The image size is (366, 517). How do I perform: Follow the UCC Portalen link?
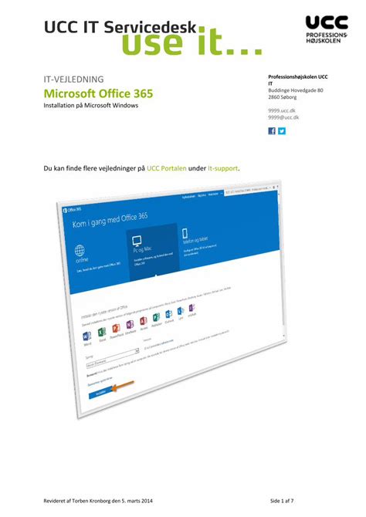pyautogui.click(x=166, y=168)
